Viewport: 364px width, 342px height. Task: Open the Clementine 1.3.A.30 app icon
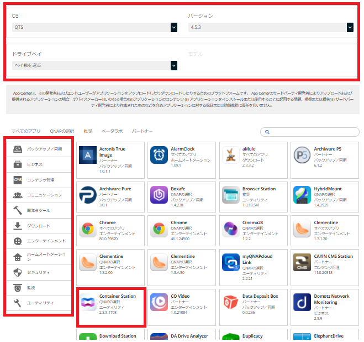159,262
